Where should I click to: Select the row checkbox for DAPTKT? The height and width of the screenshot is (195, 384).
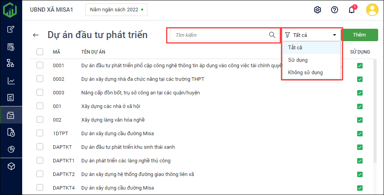[40, 147]
